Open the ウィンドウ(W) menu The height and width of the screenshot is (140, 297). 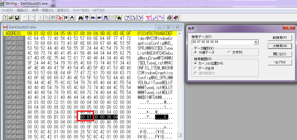pyautogui.click(x=81, y=10)
